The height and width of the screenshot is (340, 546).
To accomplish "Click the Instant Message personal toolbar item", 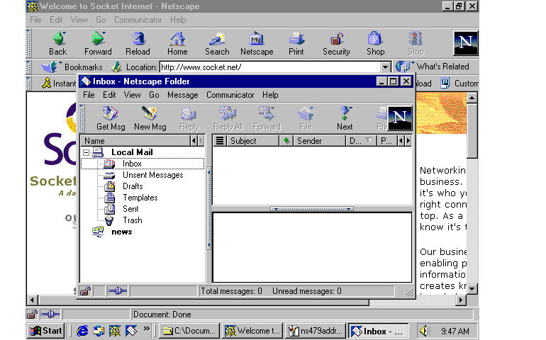I will (x=58, y=83).
